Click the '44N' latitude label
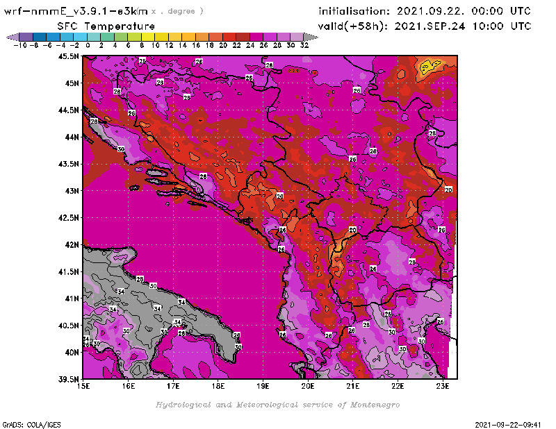Image resolution: width=556 pixels, height=429 pixels. point(72,137)
